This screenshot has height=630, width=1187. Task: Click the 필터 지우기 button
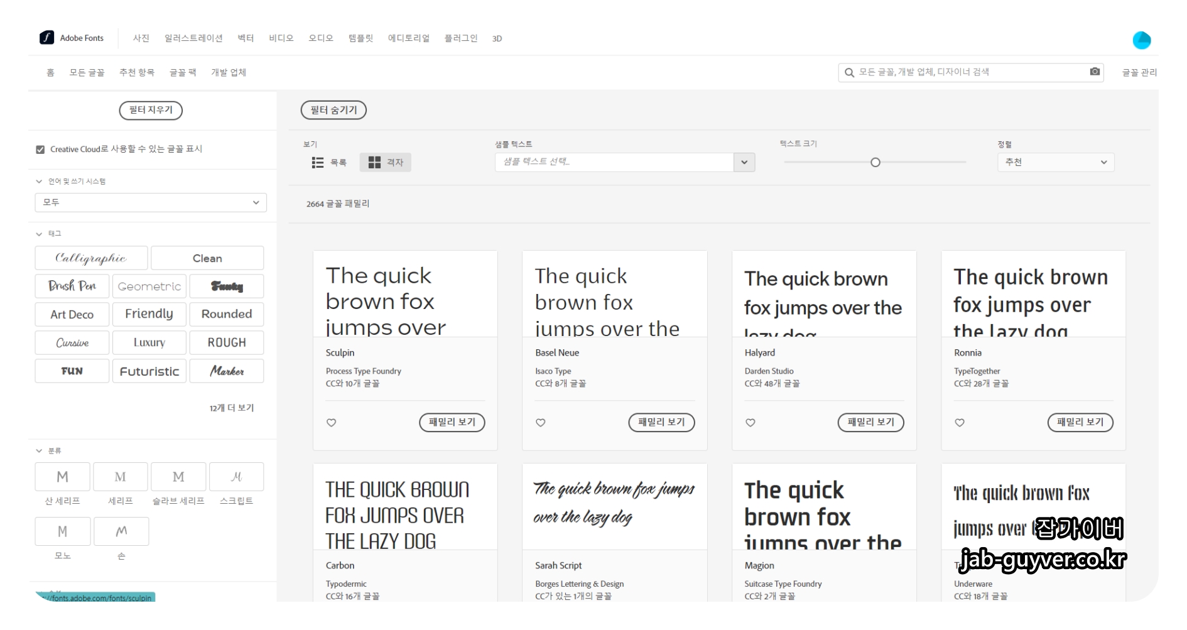pyautogui.click(x=151, y=111)
